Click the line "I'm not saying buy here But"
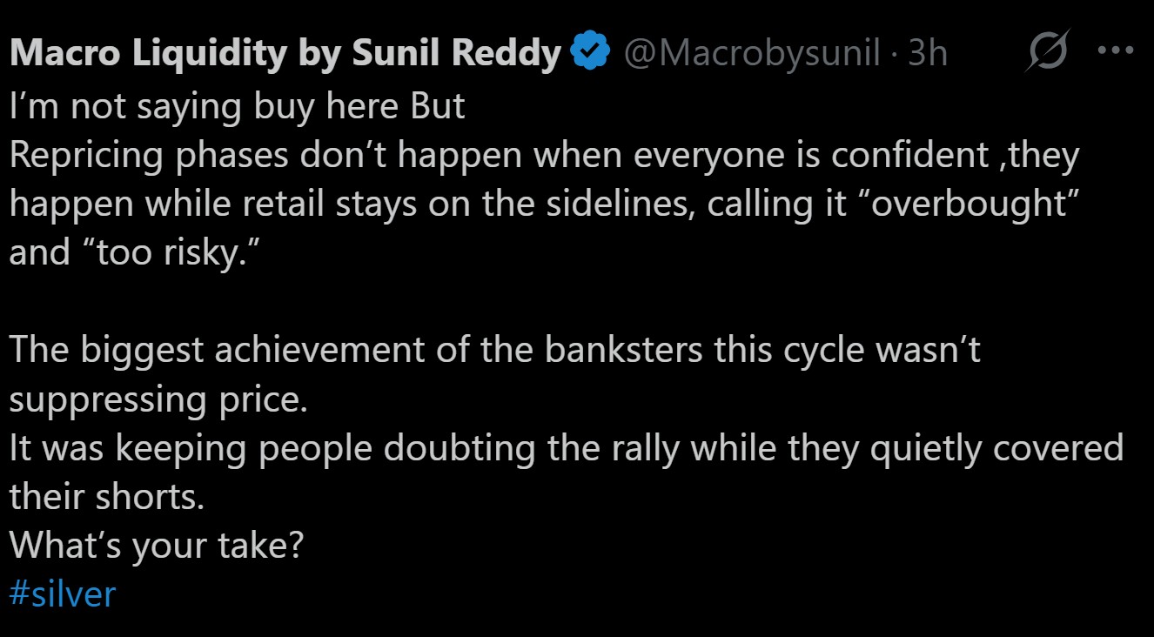Viewport: 1154px width, 637px height. (x=237, y=106)
